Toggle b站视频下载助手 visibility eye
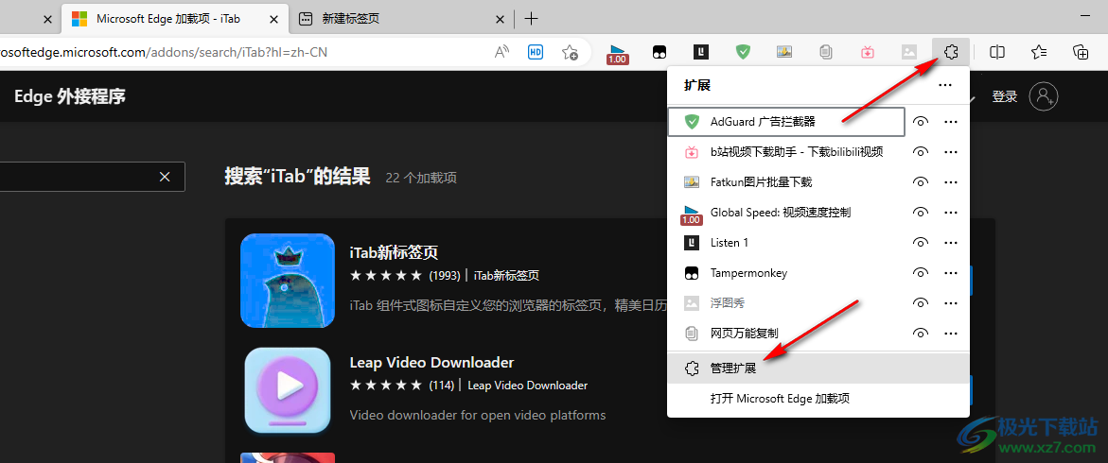The width and height of the screenshot is (1108, 463). pos(920,152)
